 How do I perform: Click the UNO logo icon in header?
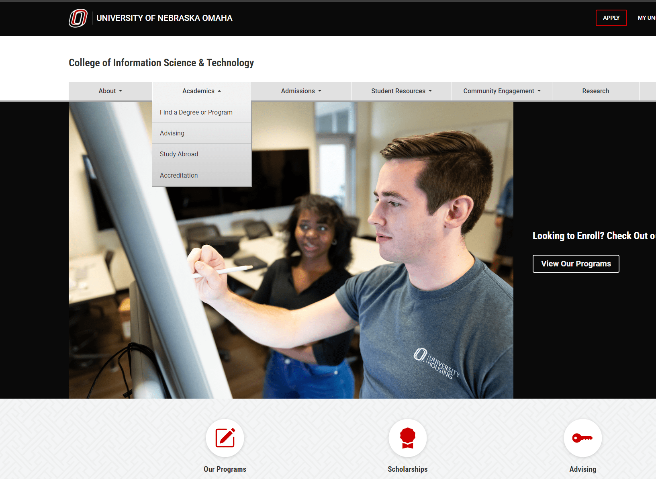coord(78,18)
